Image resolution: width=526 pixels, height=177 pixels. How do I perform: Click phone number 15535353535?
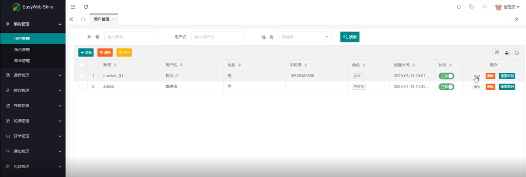(302, 76)
